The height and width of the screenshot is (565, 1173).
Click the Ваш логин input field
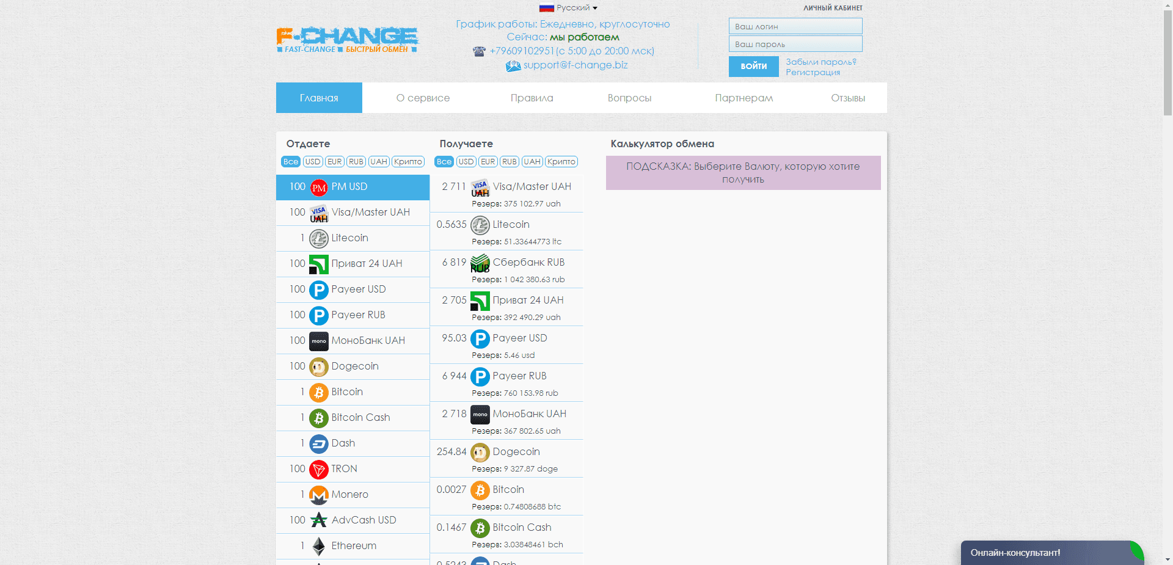[x=795, y=26]
